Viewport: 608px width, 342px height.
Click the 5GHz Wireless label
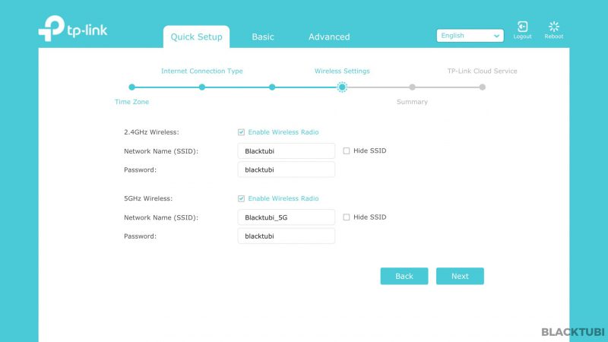point(148,198)
